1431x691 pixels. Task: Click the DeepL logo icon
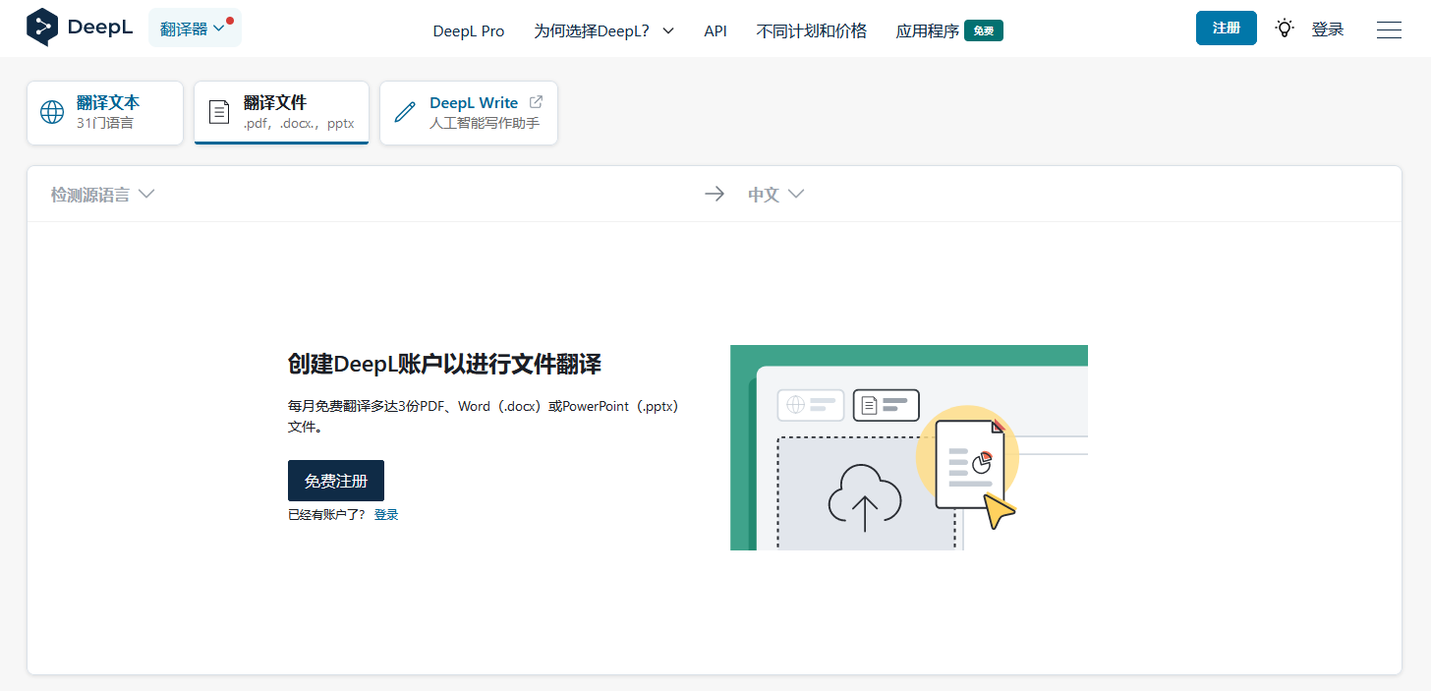tap(42, 28)
